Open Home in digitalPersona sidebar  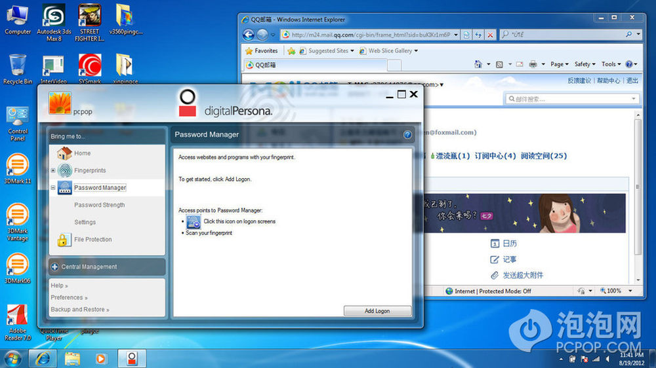click(x=82, y=153)
